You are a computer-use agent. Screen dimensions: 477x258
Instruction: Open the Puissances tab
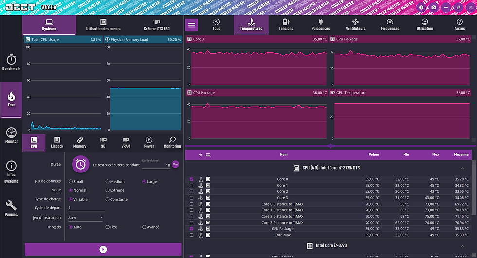pos(321,25)
